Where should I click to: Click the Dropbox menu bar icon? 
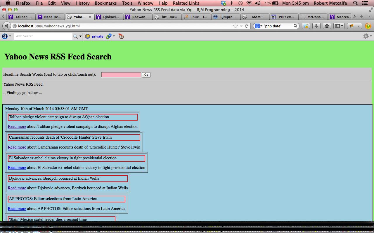(x=224, y=3)
